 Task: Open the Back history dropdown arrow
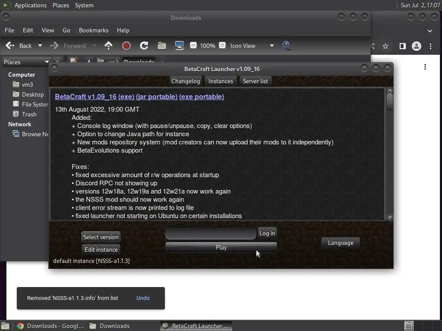point(40,46)
